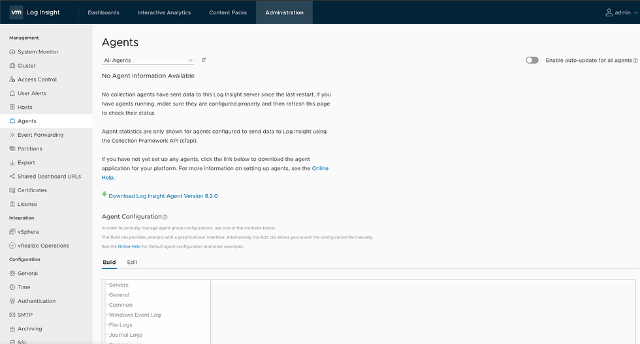This screenshot has width=640, height=344.
Task: Open Content Packs top menu
Action: 228,12
